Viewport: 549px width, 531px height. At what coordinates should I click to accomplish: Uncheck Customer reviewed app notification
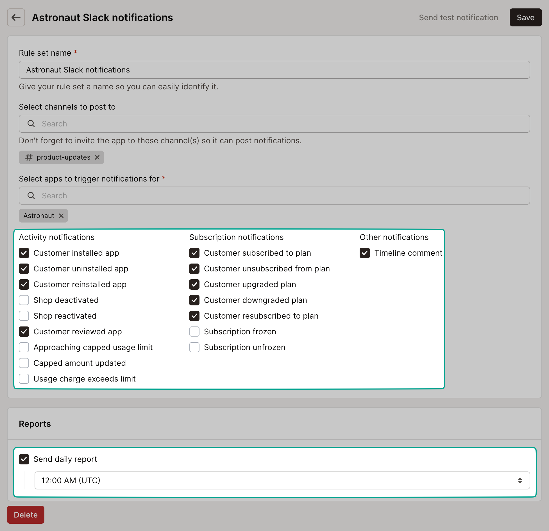(x=24, y=332)
